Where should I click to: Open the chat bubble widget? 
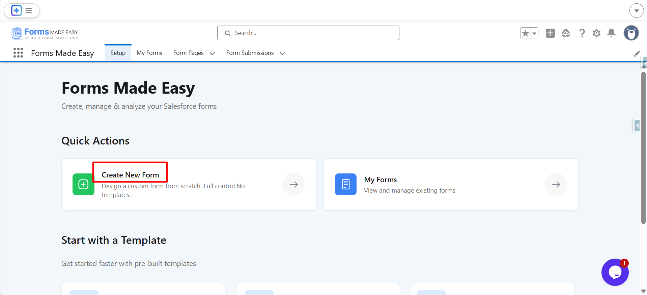coord(615,272)
